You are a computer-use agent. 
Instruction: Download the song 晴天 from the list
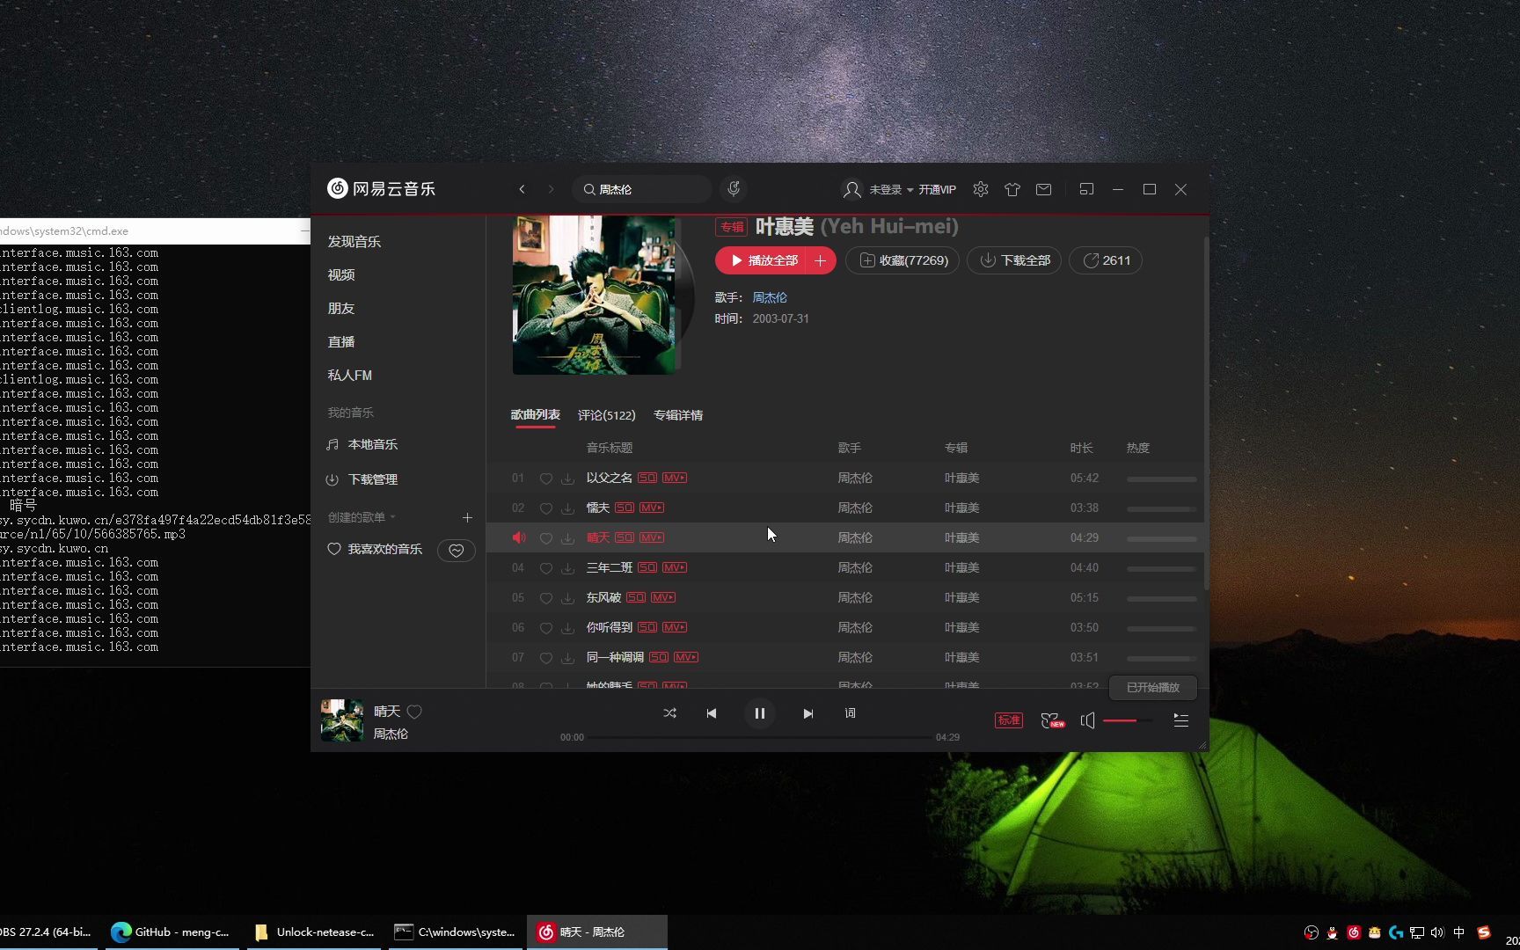click(x=568, y=538)
